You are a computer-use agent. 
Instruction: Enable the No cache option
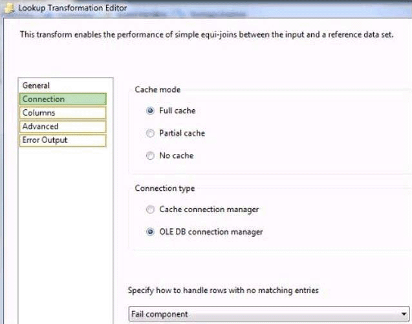click(151, 156)
